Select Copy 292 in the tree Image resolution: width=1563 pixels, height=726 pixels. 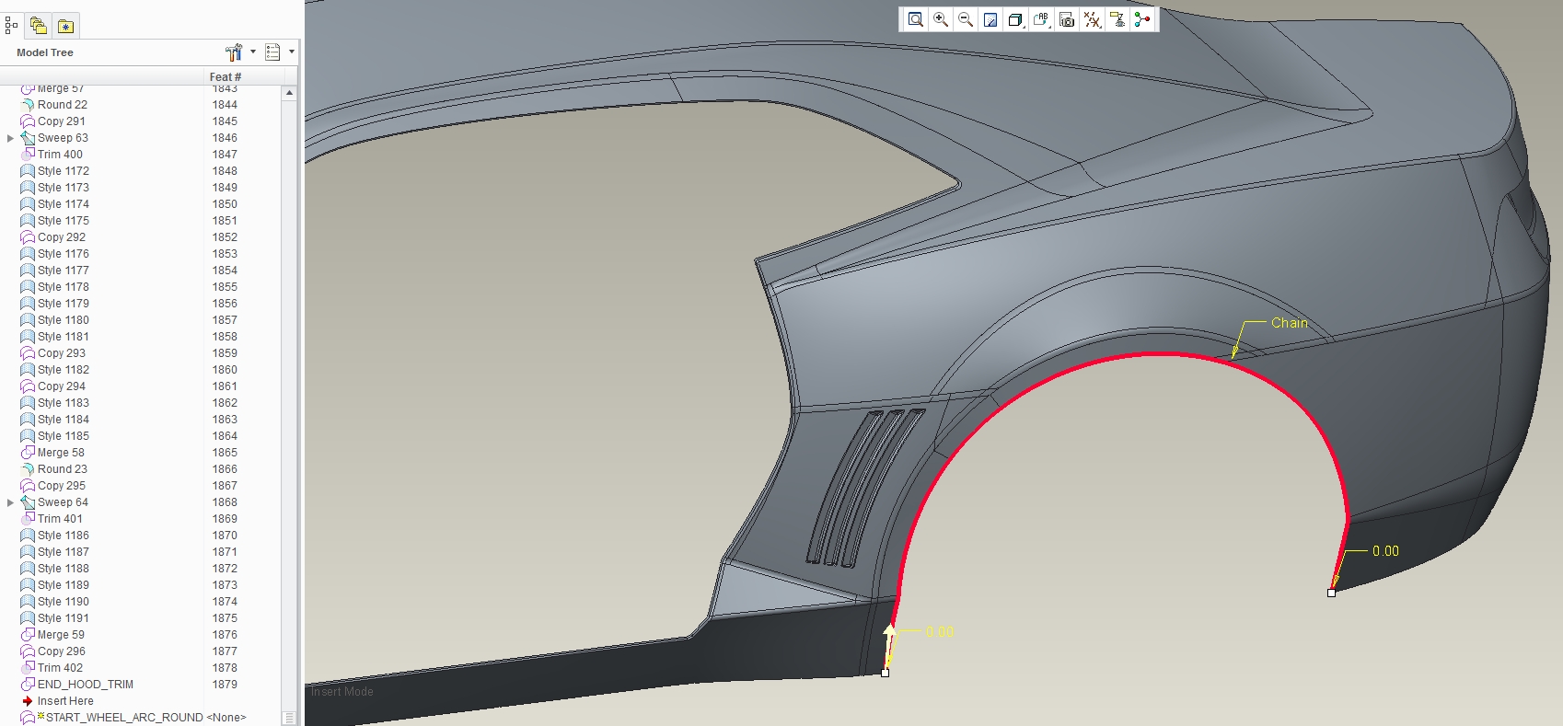coord(62,237)
